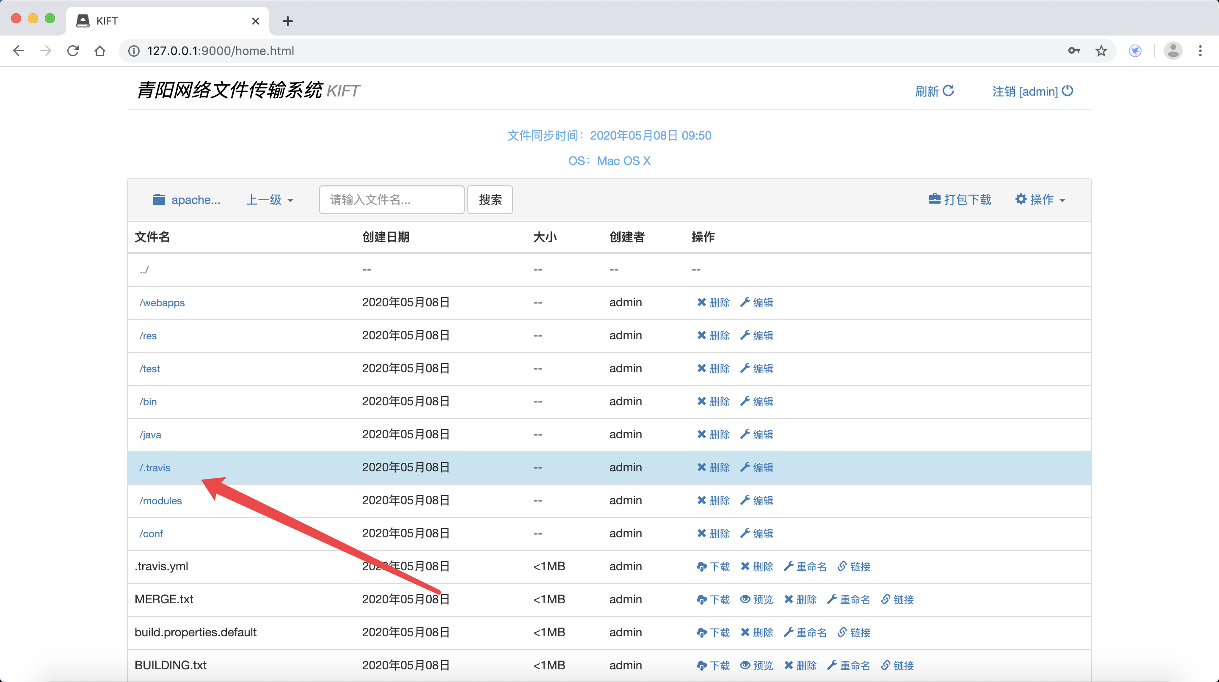Get share link for BUILDING.txt
Screen dimensions: 1219x682
pos(897,665)
